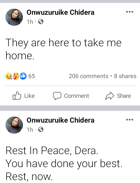
Task: Click public globe icon on first post
Action: (41, 22)
